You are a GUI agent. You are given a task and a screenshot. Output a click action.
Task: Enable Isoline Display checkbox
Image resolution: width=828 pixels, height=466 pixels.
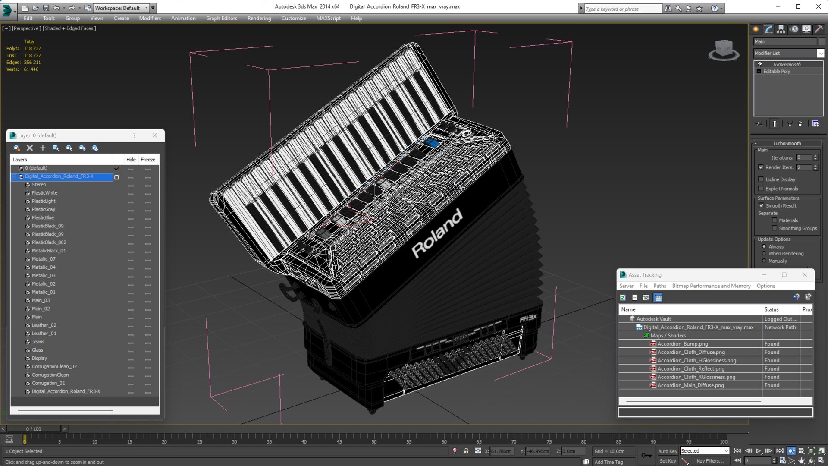[x=761, y=179]
